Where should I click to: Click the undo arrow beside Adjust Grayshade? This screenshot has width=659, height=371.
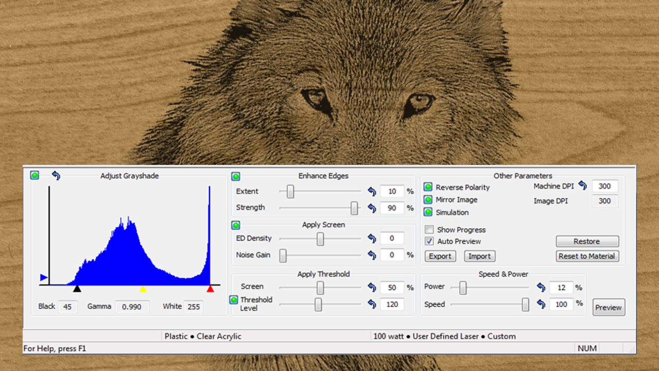(x=56, y=176)
